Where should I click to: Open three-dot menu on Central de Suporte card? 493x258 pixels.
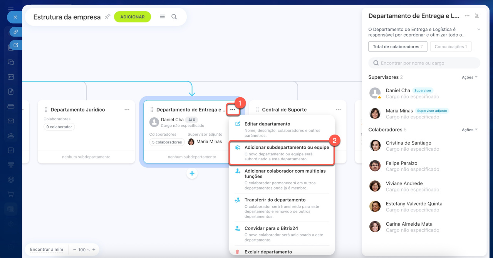(338, 110)
